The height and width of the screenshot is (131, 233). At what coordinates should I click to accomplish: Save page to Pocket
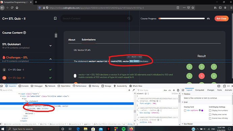pos(188,8)
